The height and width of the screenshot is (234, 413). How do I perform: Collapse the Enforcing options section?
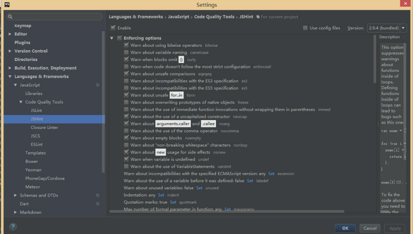(x=112, y=38)
